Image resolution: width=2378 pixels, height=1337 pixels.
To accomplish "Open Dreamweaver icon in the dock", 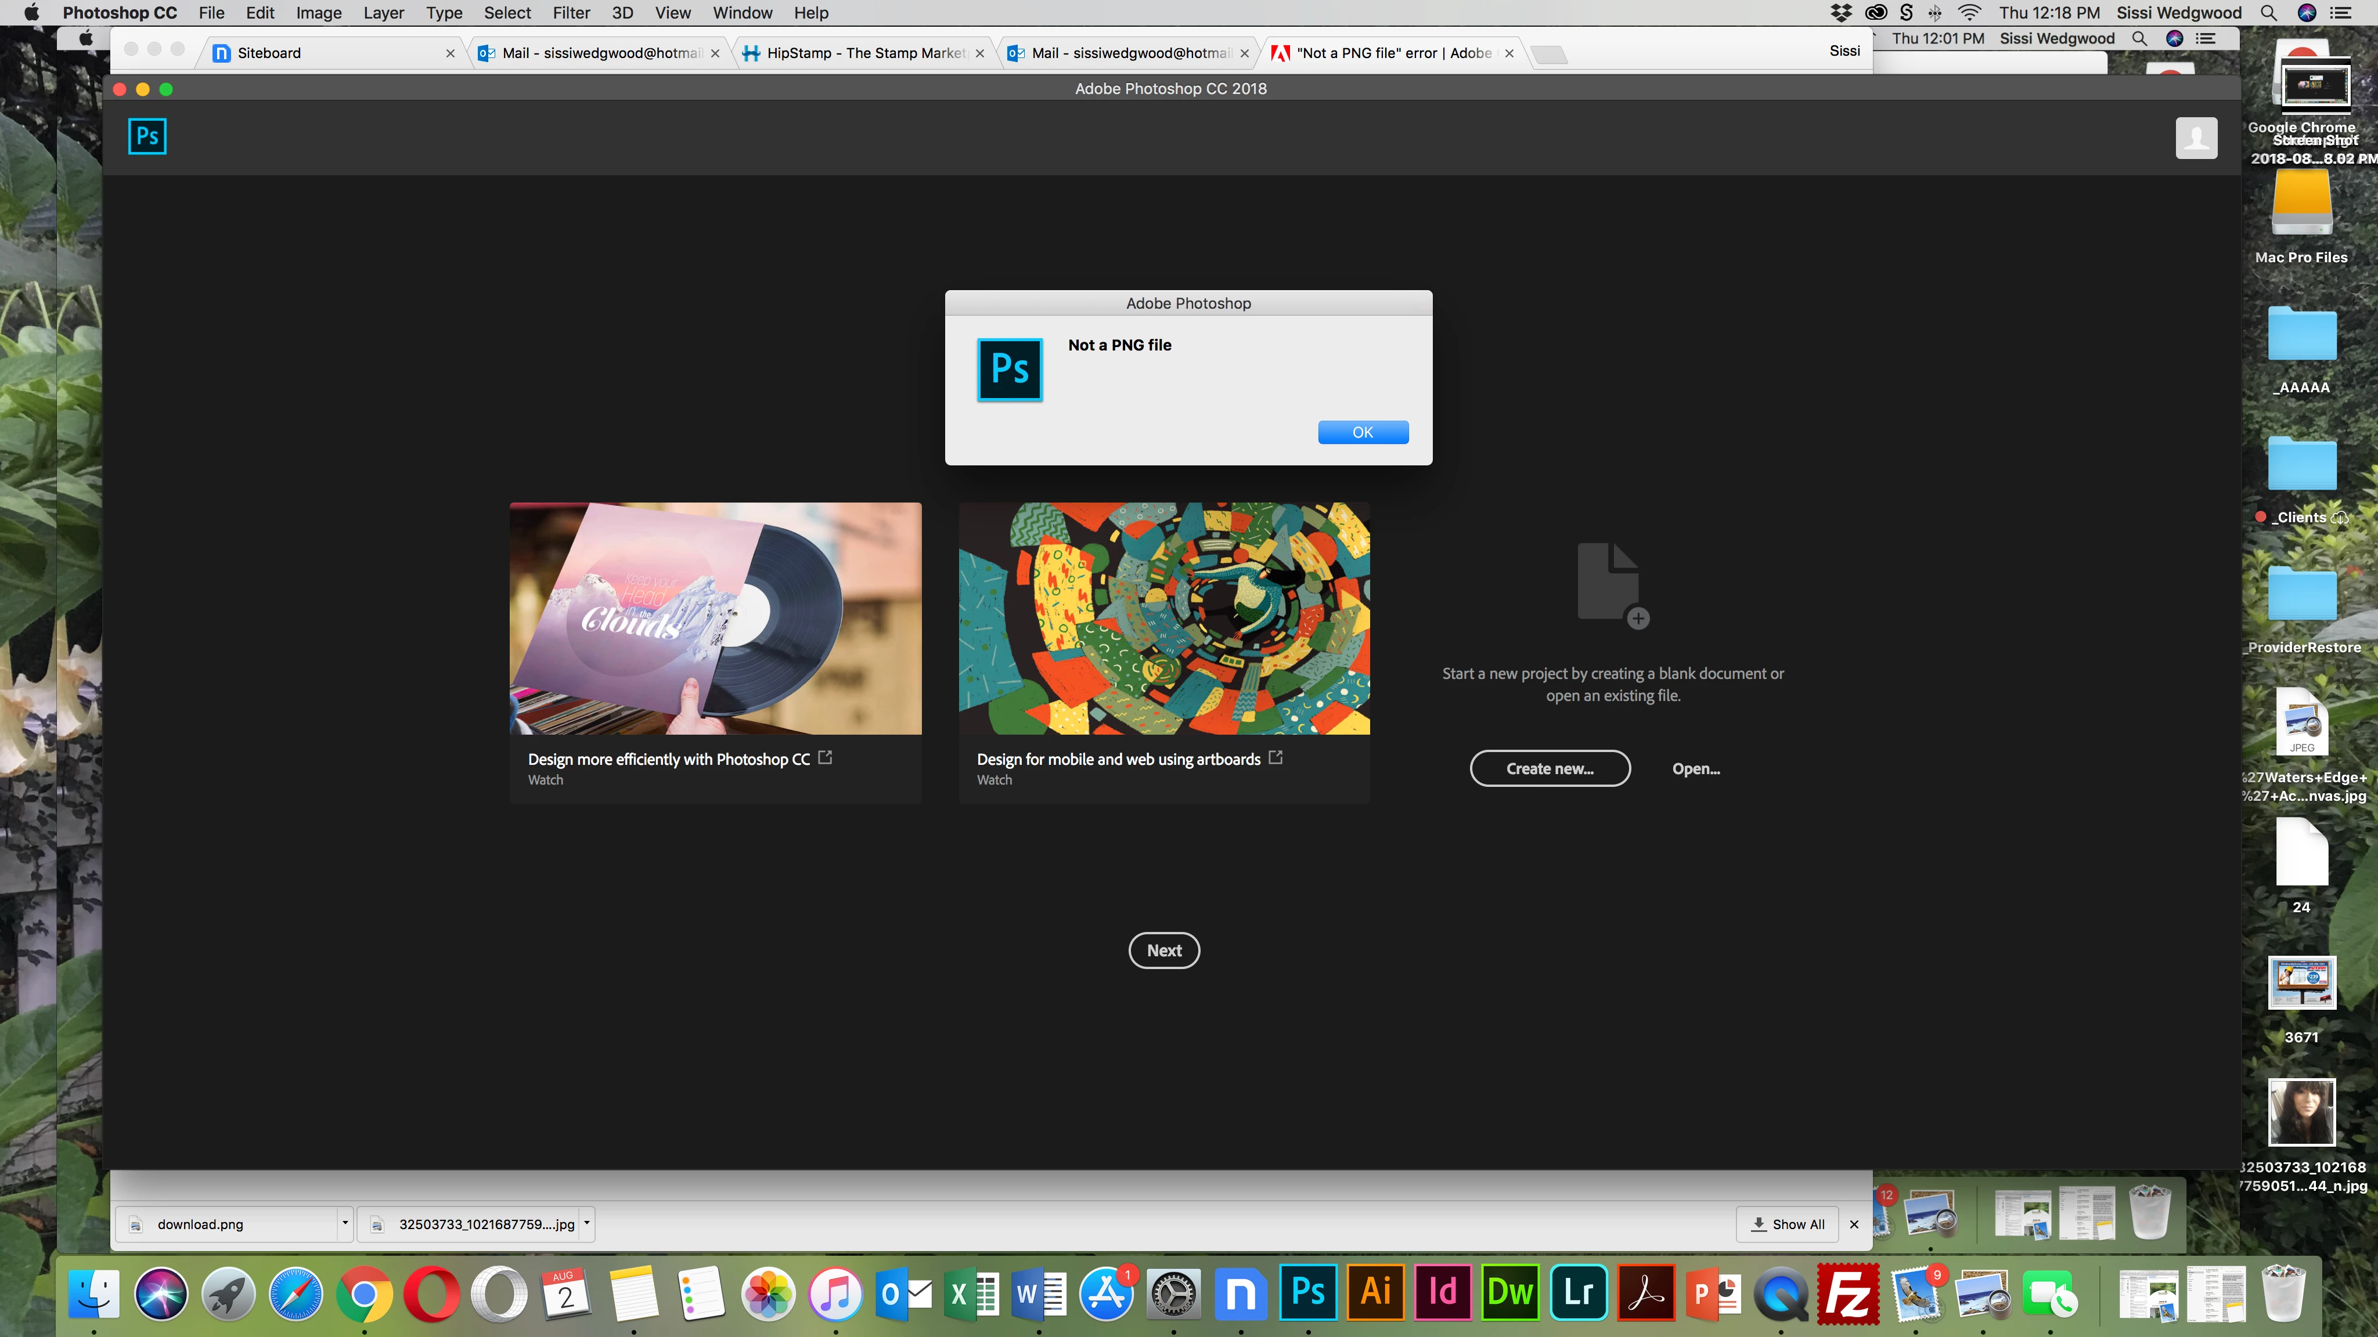I will tap(1510, 1292).
